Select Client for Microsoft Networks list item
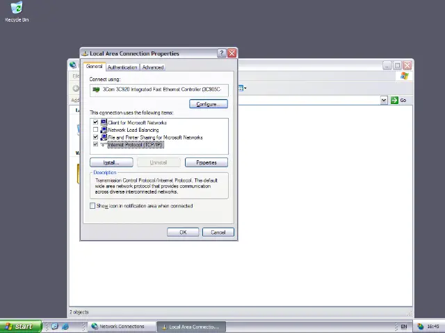Image resolution: width=445 pixels, height=333 pixels. (x=138, y=123)
